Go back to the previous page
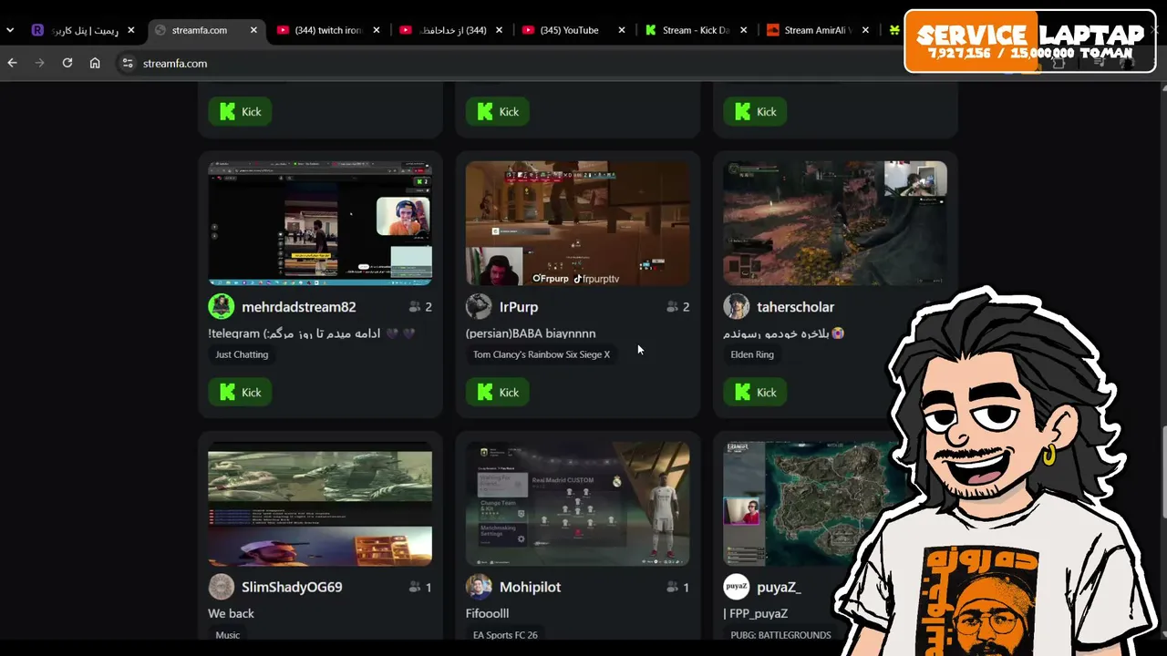Screen dimensions: 1167x656 (x=12, y=63)
